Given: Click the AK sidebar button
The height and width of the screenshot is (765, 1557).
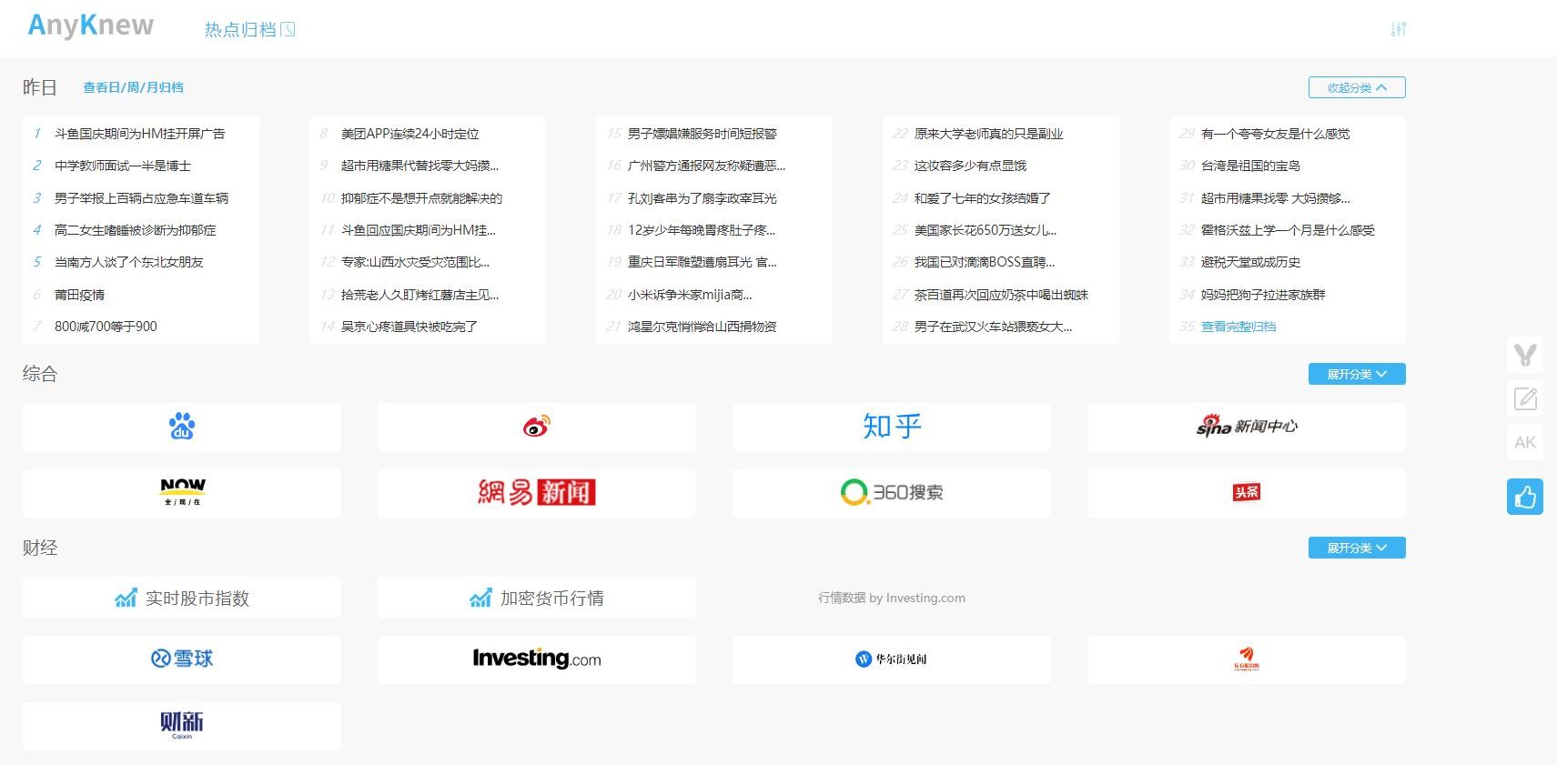Looking at the screenshot, I should pyautogui.click(x=1525, y=443).
